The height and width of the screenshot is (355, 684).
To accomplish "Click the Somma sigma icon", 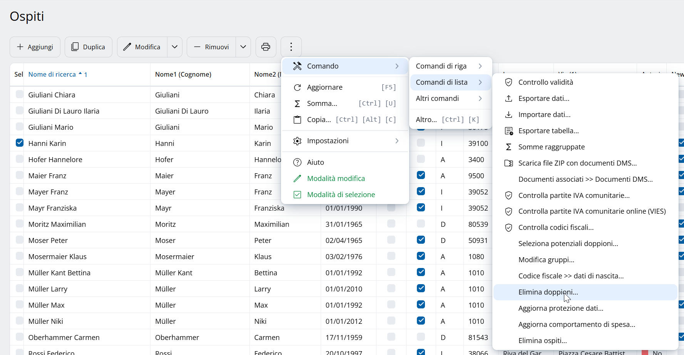I will point(297,104).
